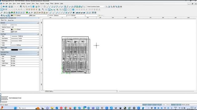
Task: Click the Print icon
Action: tap(10, 6)
